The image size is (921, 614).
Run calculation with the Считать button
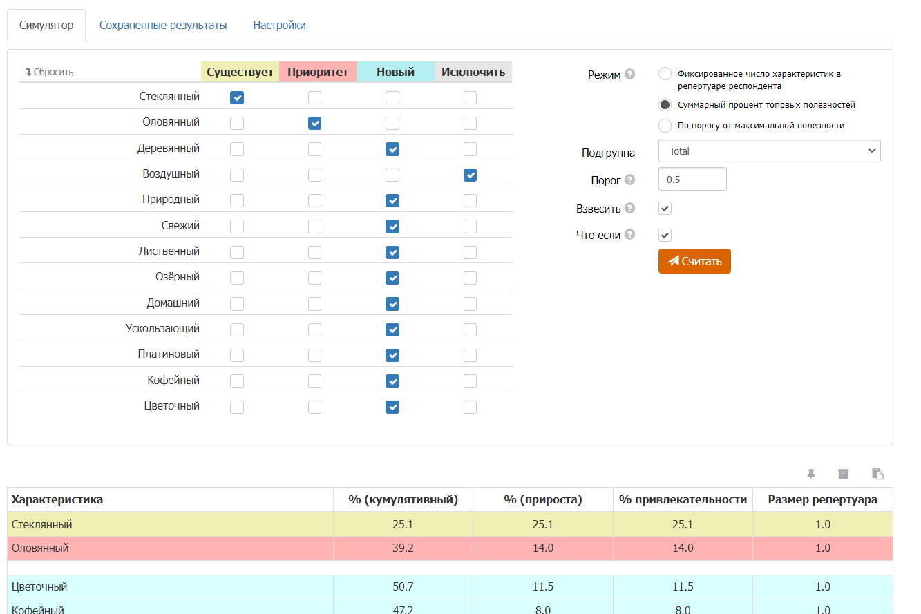[694, 261]
